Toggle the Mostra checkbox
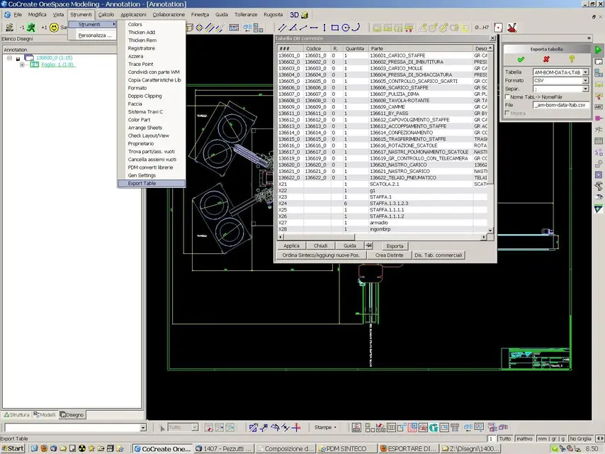The width and height of the screenshot is (605, 454). (507, 113)
